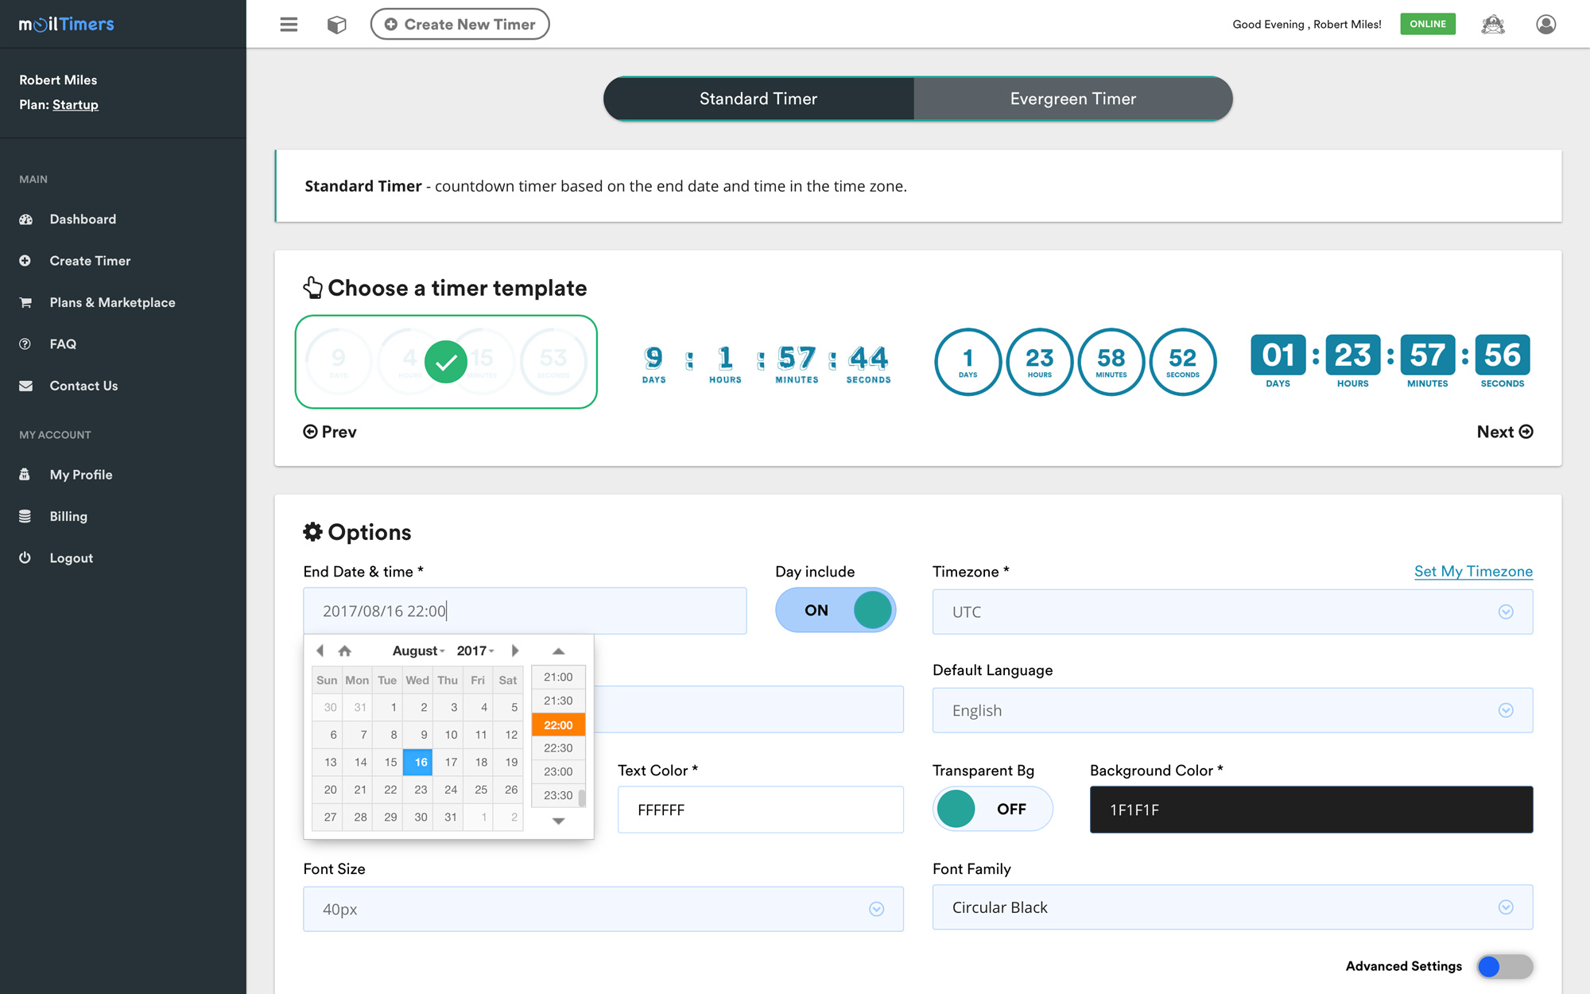Select the circular outline timer template
Viewport: 1590px width, 994px height.
pyautogui.click(x=1075, y=362)
